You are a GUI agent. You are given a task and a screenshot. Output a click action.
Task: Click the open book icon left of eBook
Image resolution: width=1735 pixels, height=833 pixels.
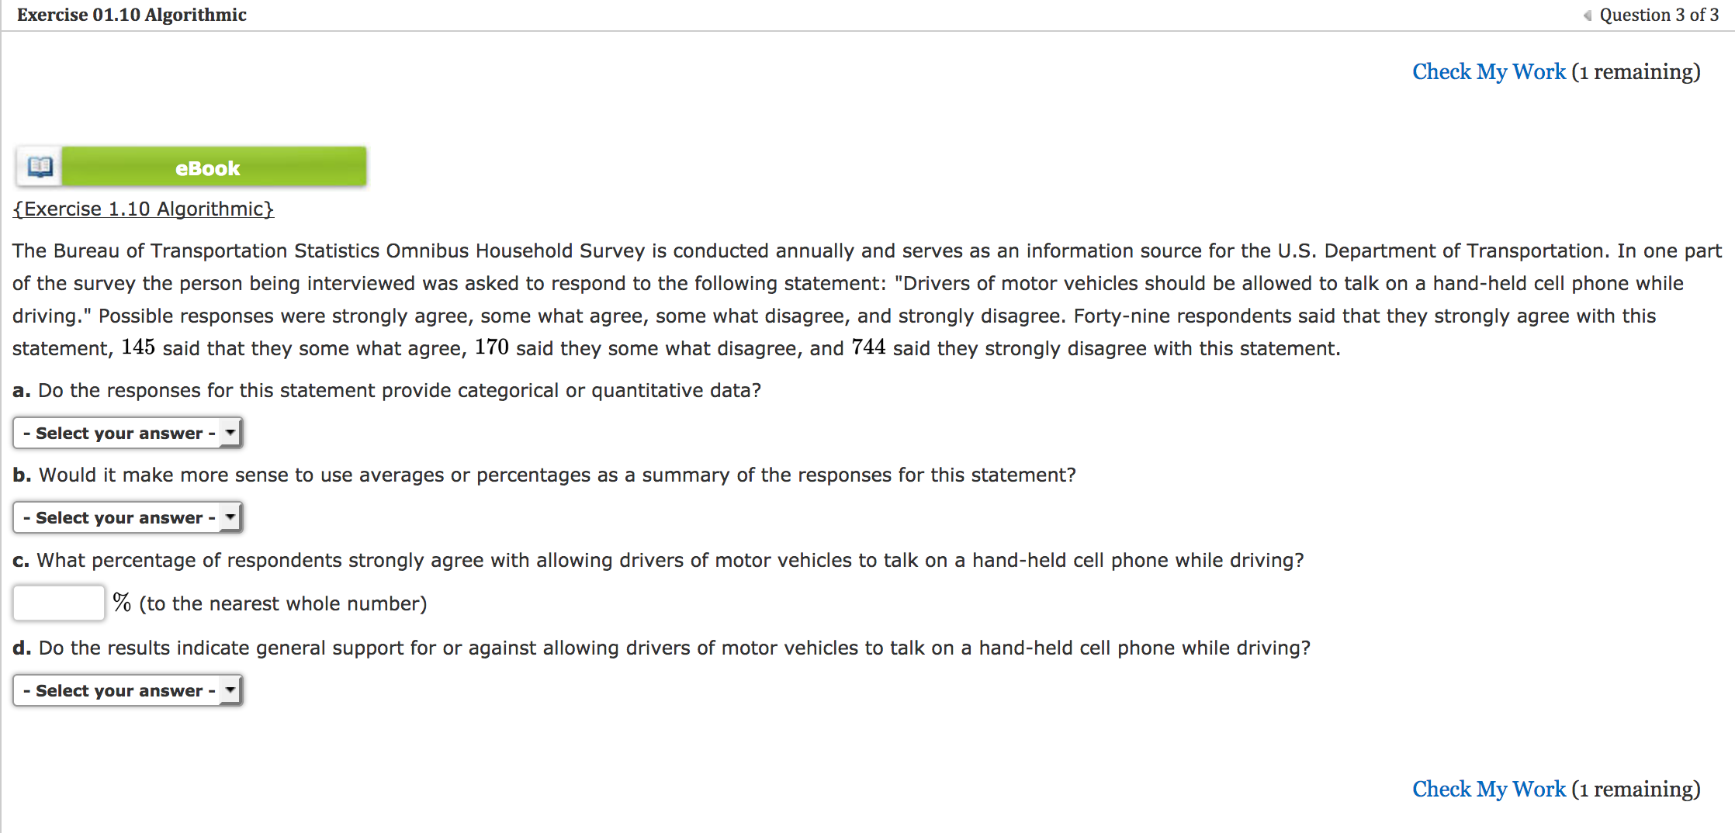[x=39, y=166]
